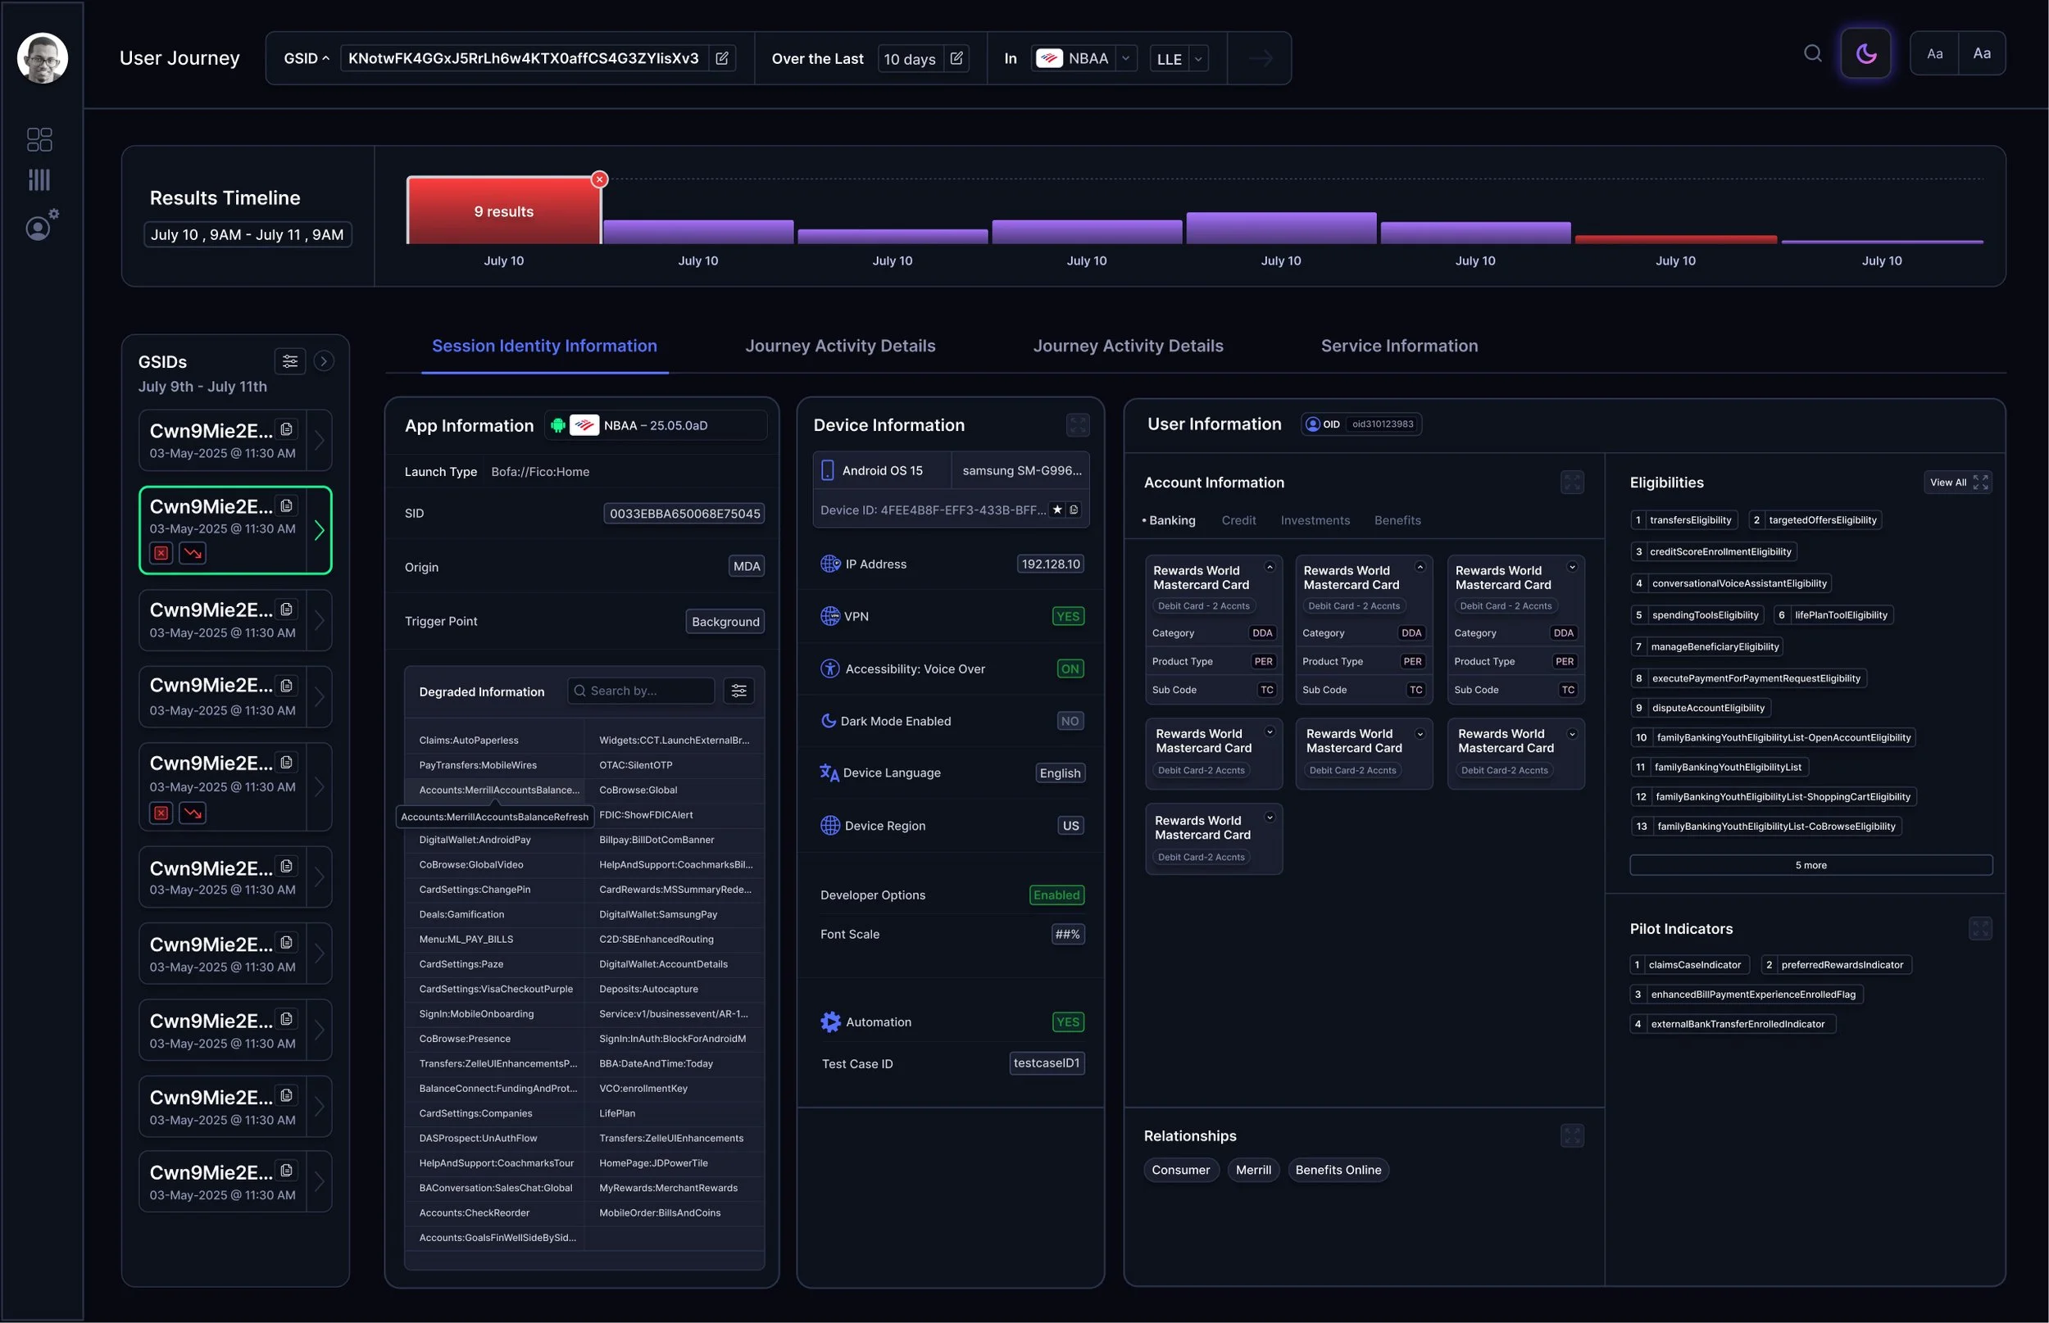
Task: Copy the Device ID icon
Action: pyautogui.click(x=1074, y=510)
